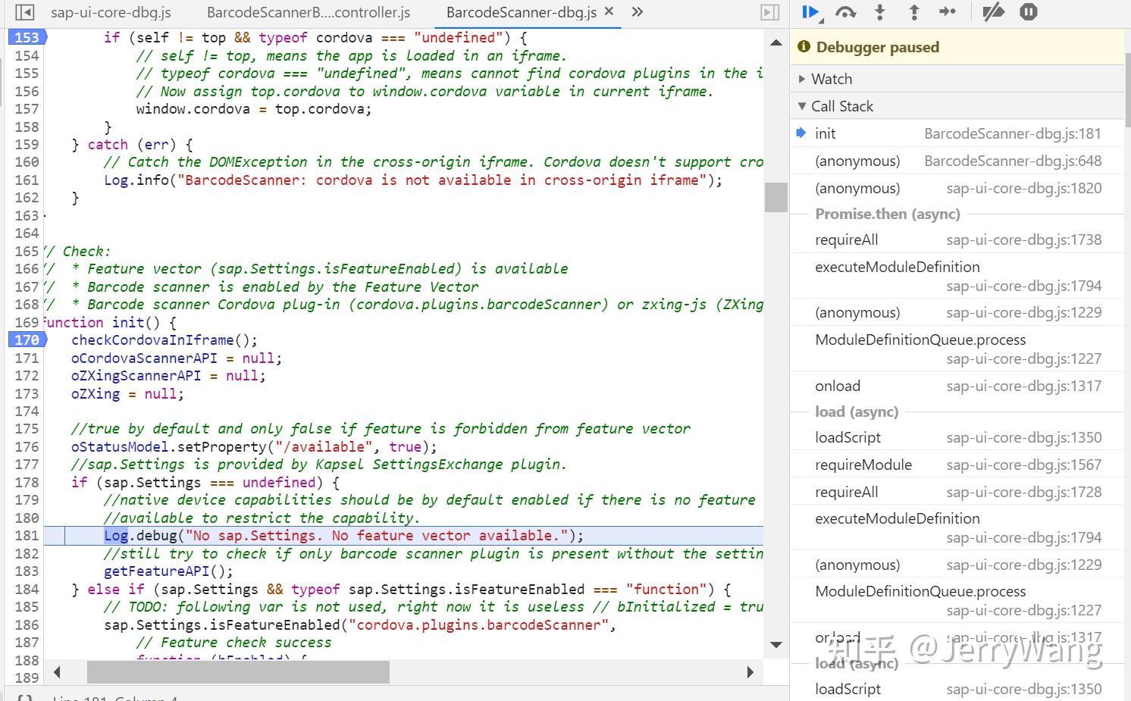1131x701 pixels.
Task: Click the Step into next function call icon
Action: click(879, 12)
